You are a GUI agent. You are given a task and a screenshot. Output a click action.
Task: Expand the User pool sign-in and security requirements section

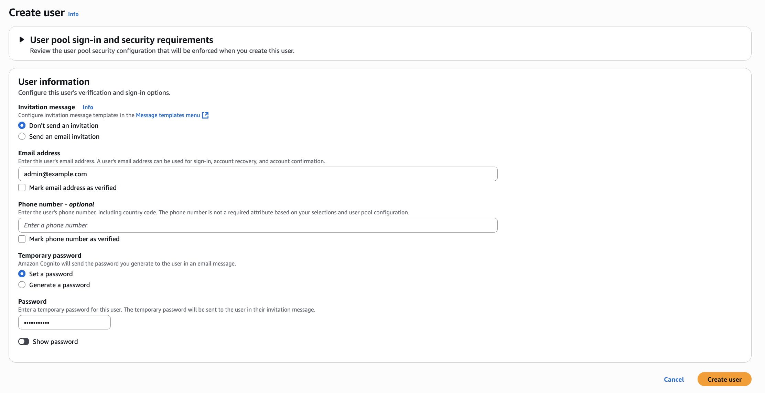121,40
